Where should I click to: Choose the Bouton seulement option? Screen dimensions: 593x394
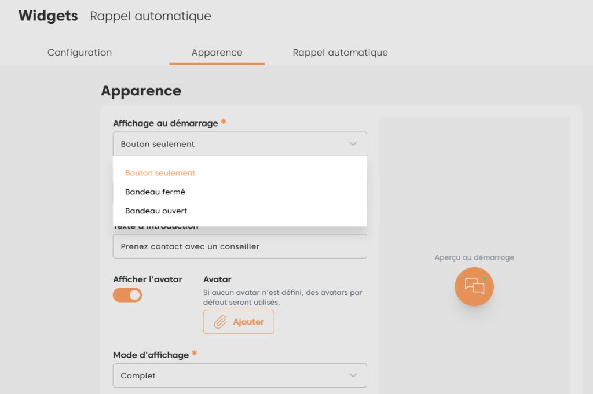click(x=160, y=173)
